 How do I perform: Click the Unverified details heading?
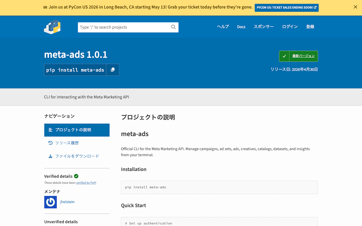tap(61, 222)
